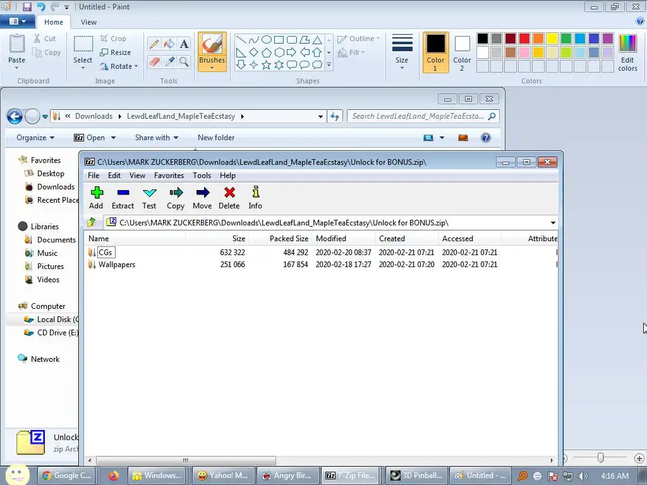The height and width of the screenshot is (485, 647).
Task: Click the Extract icon in 7-Zip
Action: pyautogui.click(x=123, y=193)
